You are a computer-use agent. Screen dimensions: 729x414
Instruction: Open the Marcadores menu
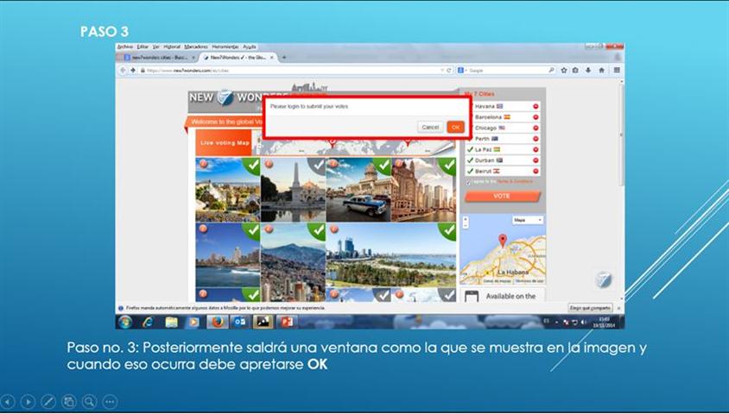(x=196, y=47)
